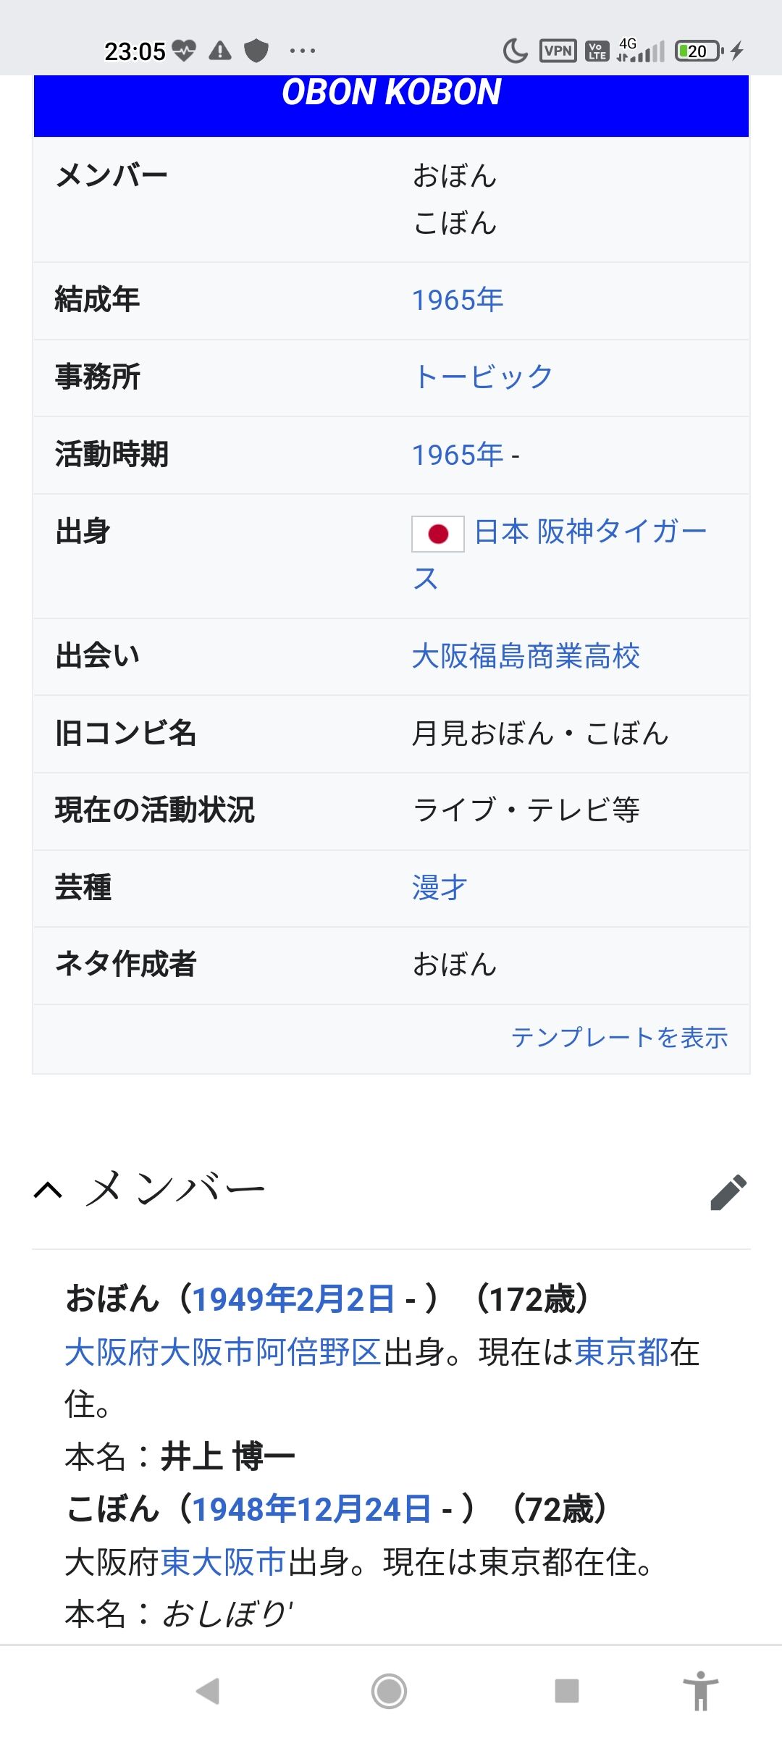Viewport: 782px width, 1738px height.
Task: Tap the OBON KOBON blue header banner
Action: pos(391,101)
